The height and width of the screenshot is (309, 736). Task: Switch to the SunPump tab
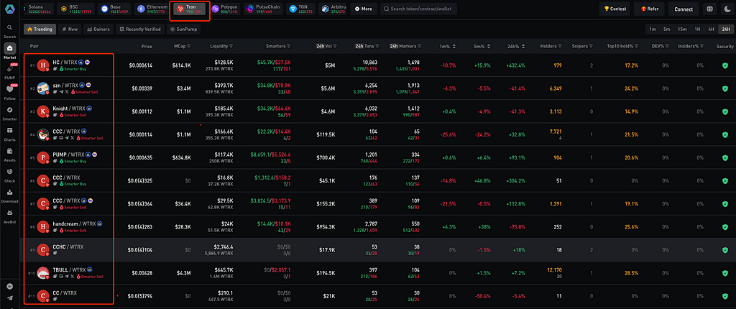click(x=183, y=29)
